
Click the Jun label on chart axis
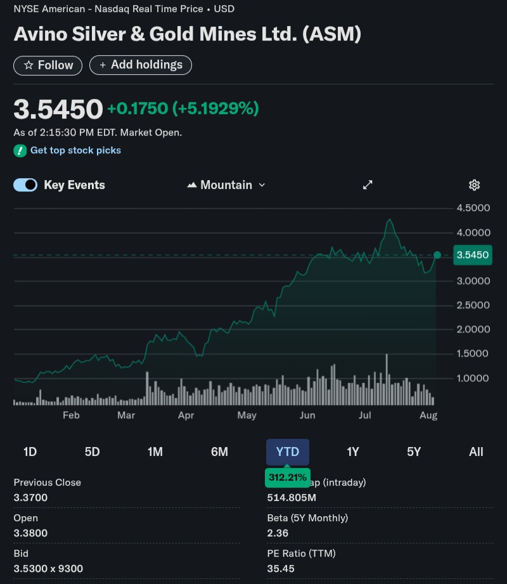(x=307, y=415)
